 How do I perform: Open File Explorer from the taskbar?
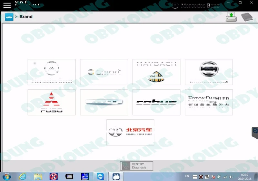click(38, 177)
